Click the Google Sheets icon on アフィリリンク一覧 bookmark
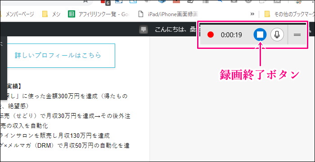The width and height of the screenshot is (315, 162). click(71, 14)
